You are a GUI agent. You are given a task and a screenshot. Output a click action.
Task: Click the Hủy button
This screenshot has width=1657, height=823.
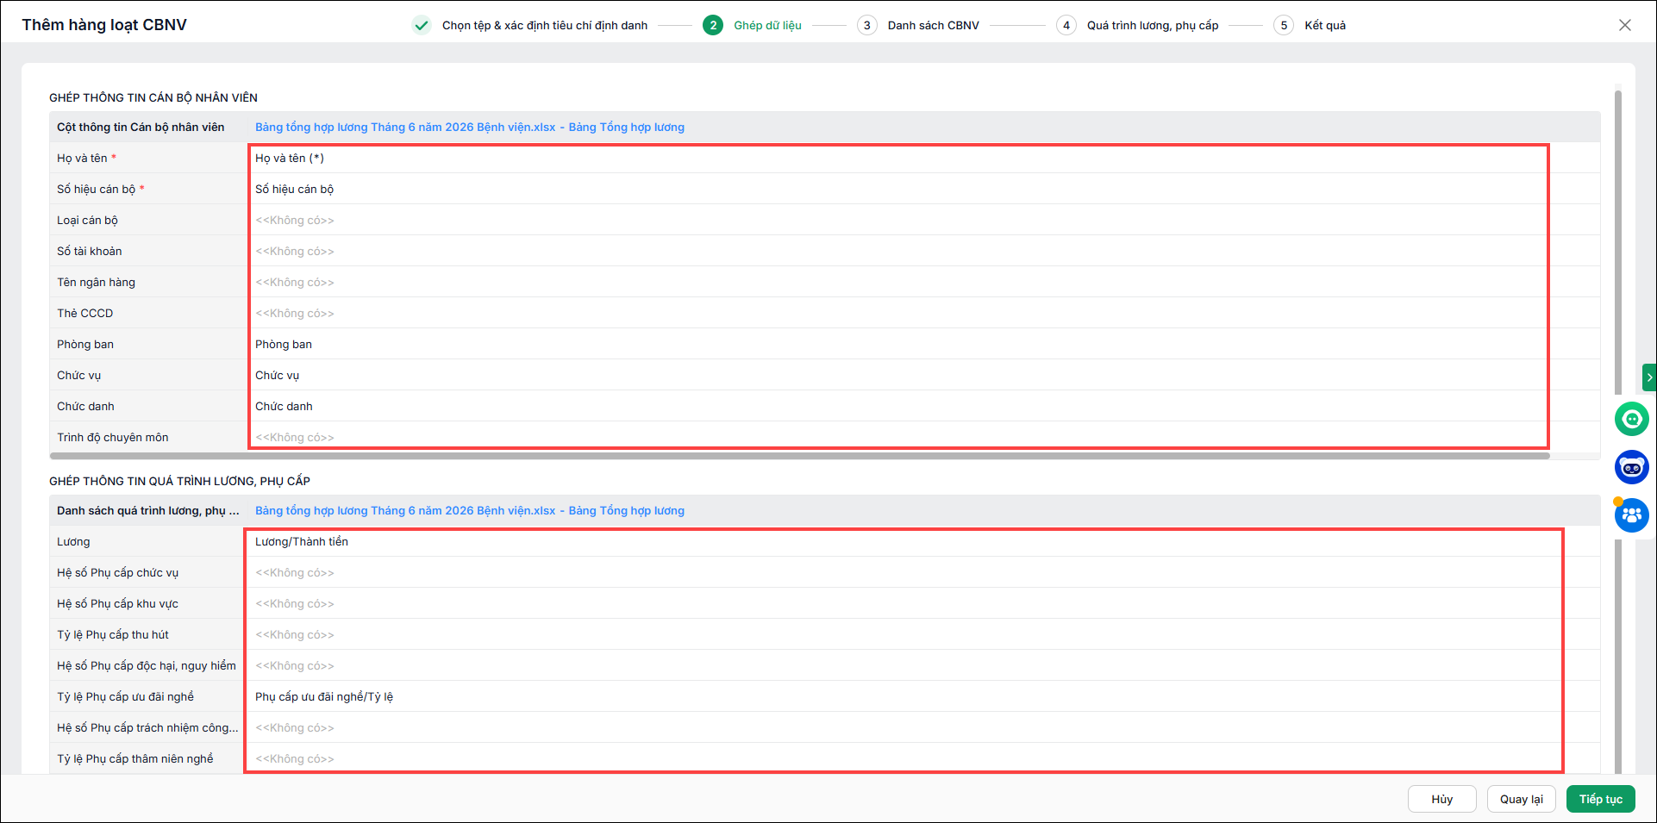tap(1442, 799)
